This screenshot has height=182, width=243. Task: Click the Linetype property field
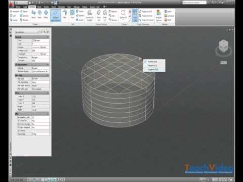click(x=40, y=47)
